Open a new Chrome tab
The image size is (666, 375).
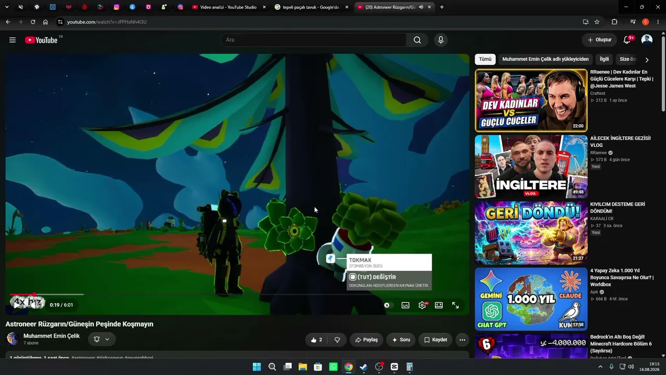pos(442,7)
